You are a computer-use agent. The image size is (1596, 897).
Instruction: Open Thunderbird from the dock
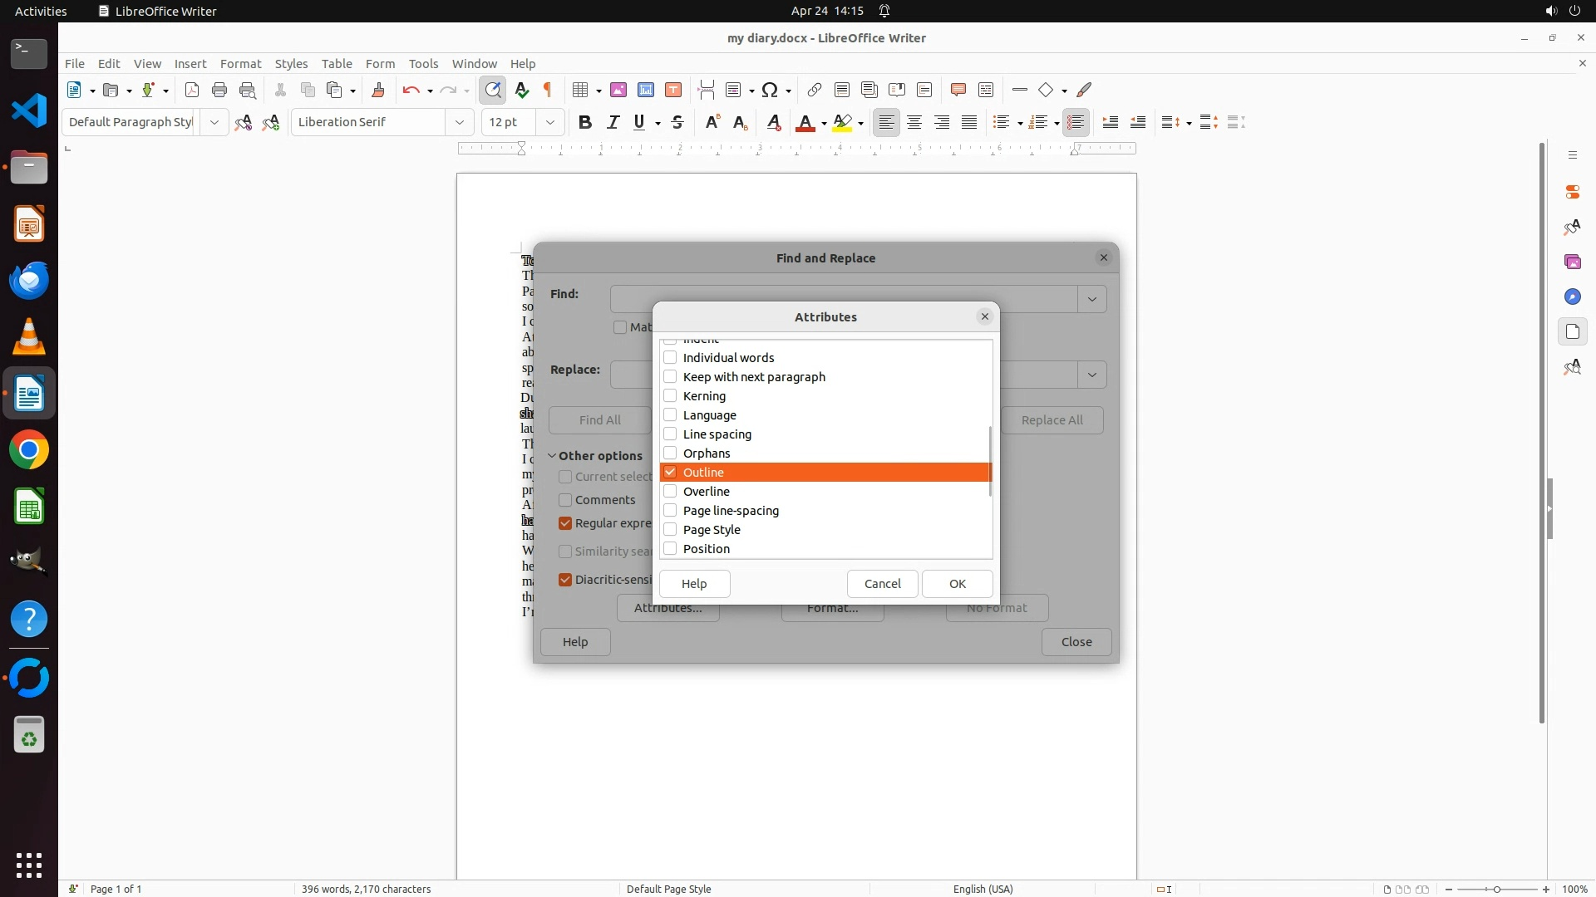[29, 281]
